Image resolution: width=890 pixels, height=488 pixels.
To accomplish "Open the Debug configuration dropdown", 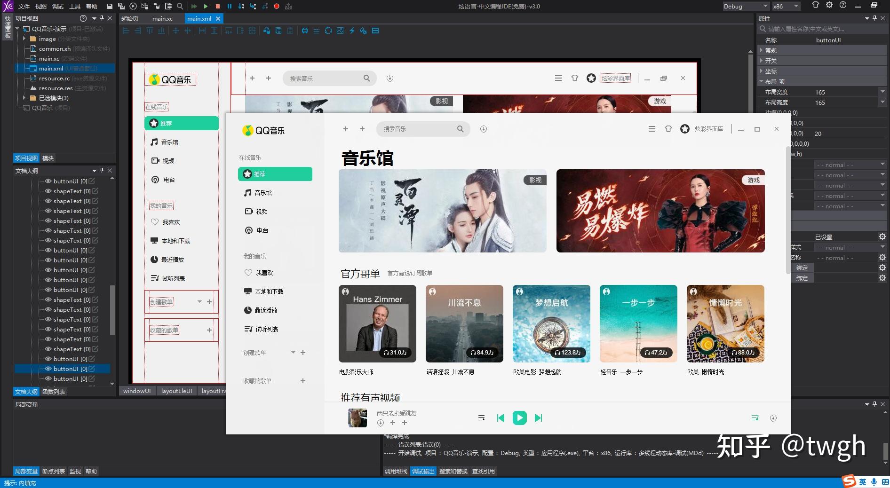I will [746, 6].
